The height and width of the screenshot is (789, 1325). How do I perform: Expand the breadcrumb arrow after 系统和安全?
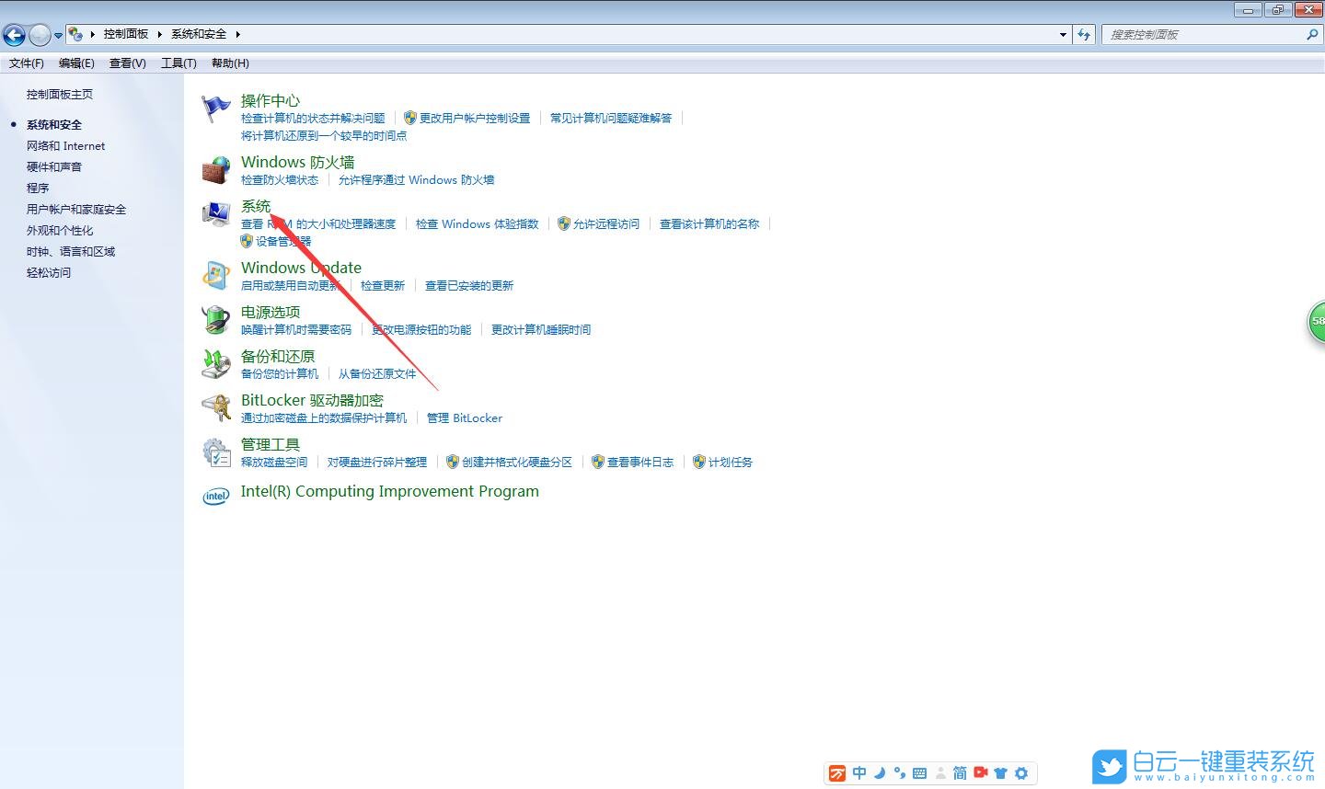coord(237,34)
